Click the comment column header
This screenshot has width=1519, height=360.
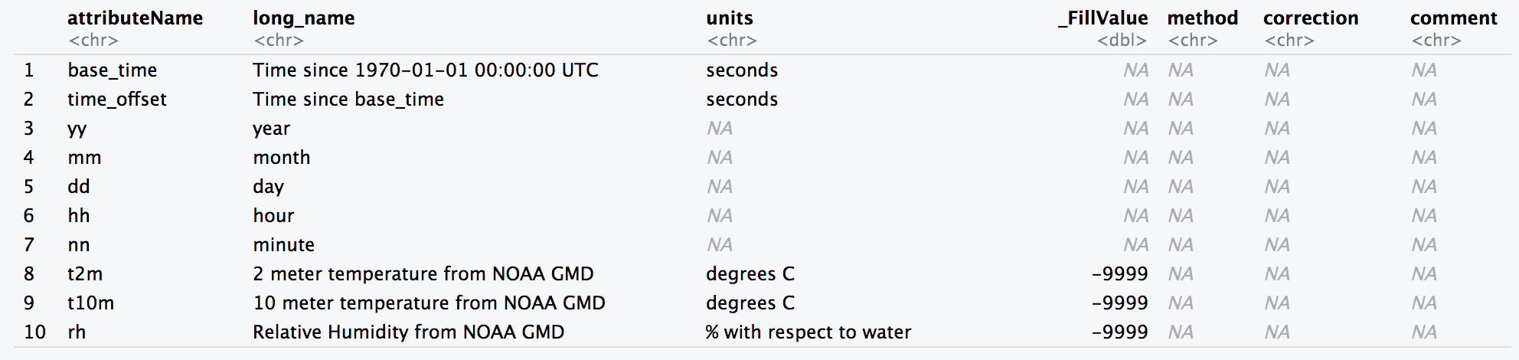click(x=1453, y=18)
